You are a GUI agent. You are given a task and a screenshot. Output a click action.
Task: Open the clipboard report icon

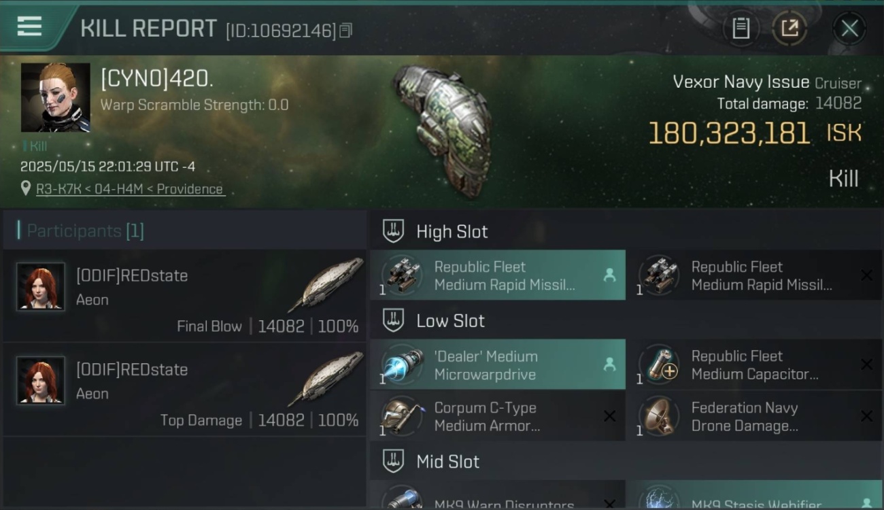(x=741, y=29)
